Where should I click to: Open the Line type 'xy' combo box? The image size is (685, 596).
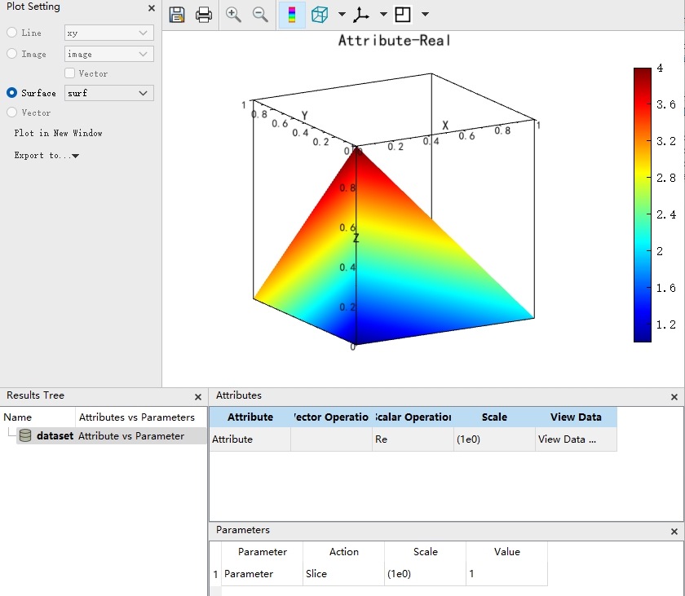(109, 33)
